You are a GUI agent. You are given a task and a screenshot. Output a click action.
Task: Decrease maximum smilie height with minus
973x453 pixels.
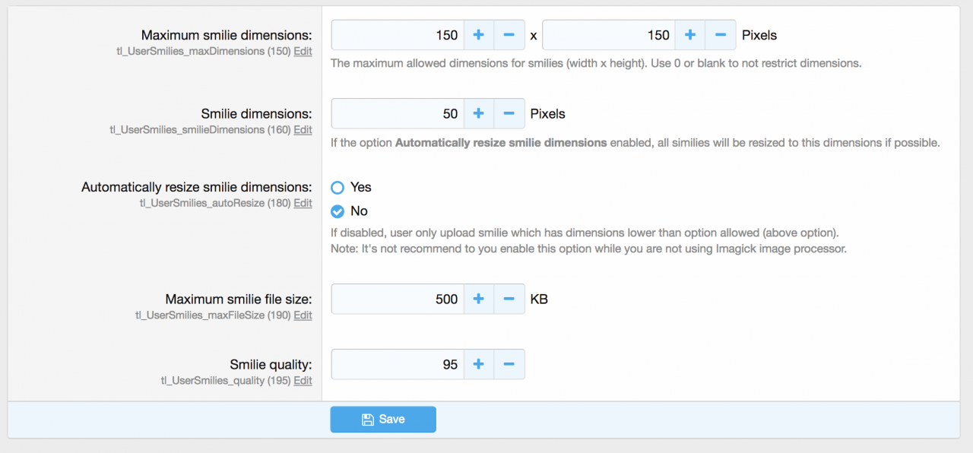[x=721, y=35]
